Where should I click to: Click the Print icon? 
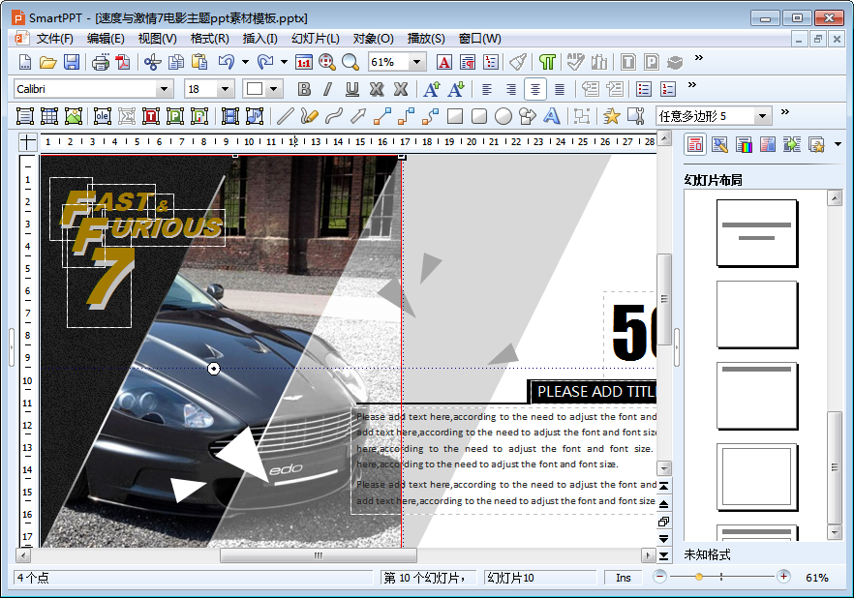point(101,62)
